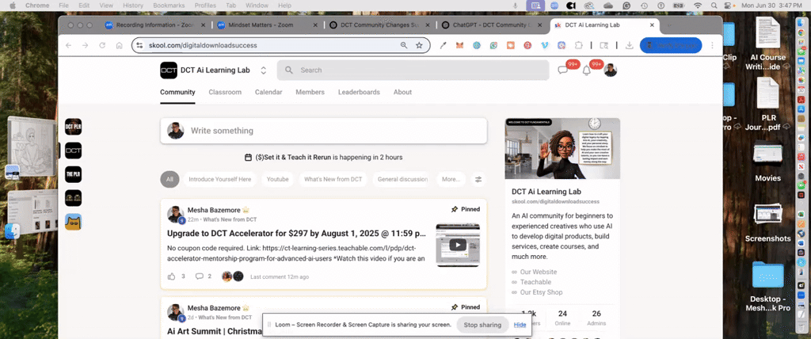This screenshot has height=339, width=811.
Task: Open the zoom magnifier in address bar
Action: click(404, 46)
